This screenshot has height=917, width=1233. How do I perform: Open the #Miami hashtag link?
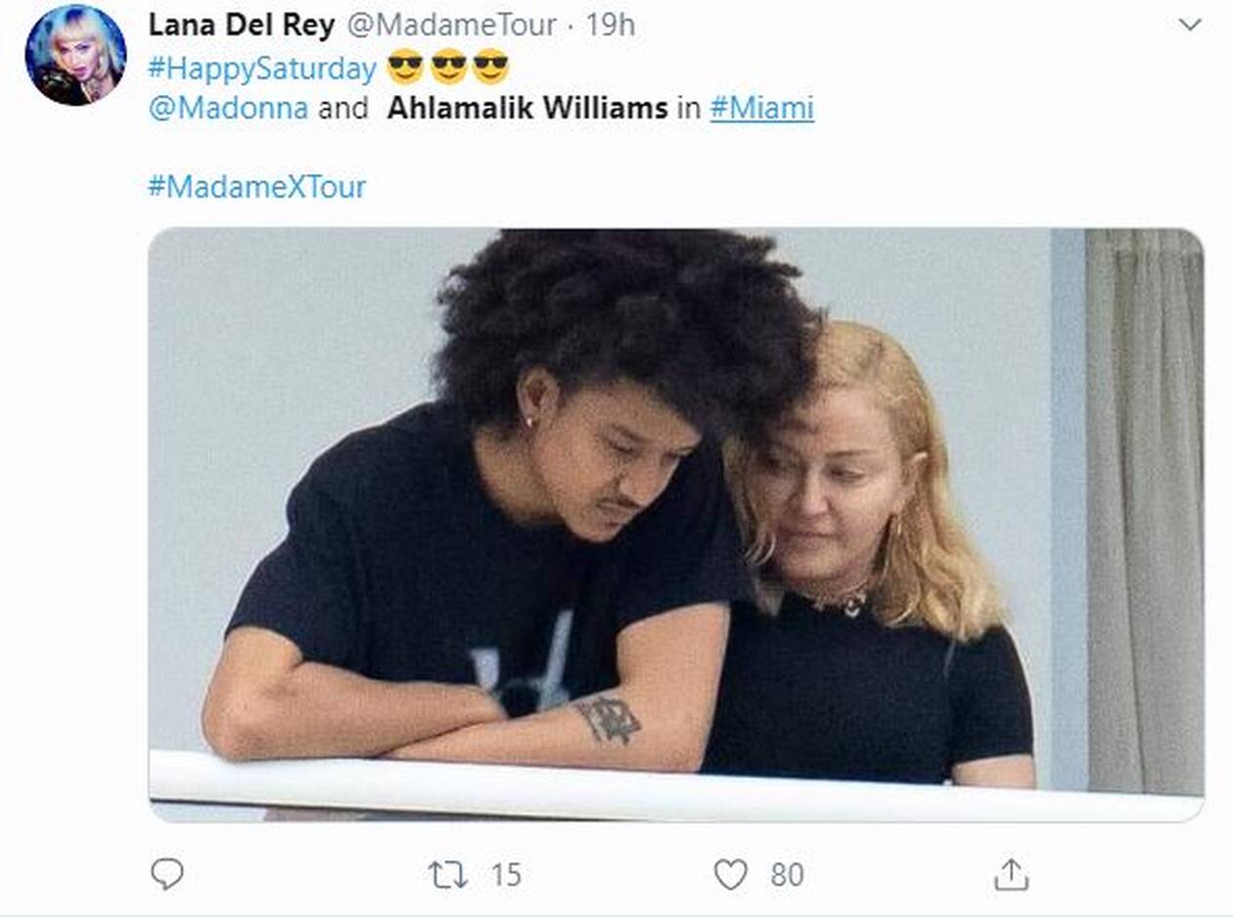[761, 108]
